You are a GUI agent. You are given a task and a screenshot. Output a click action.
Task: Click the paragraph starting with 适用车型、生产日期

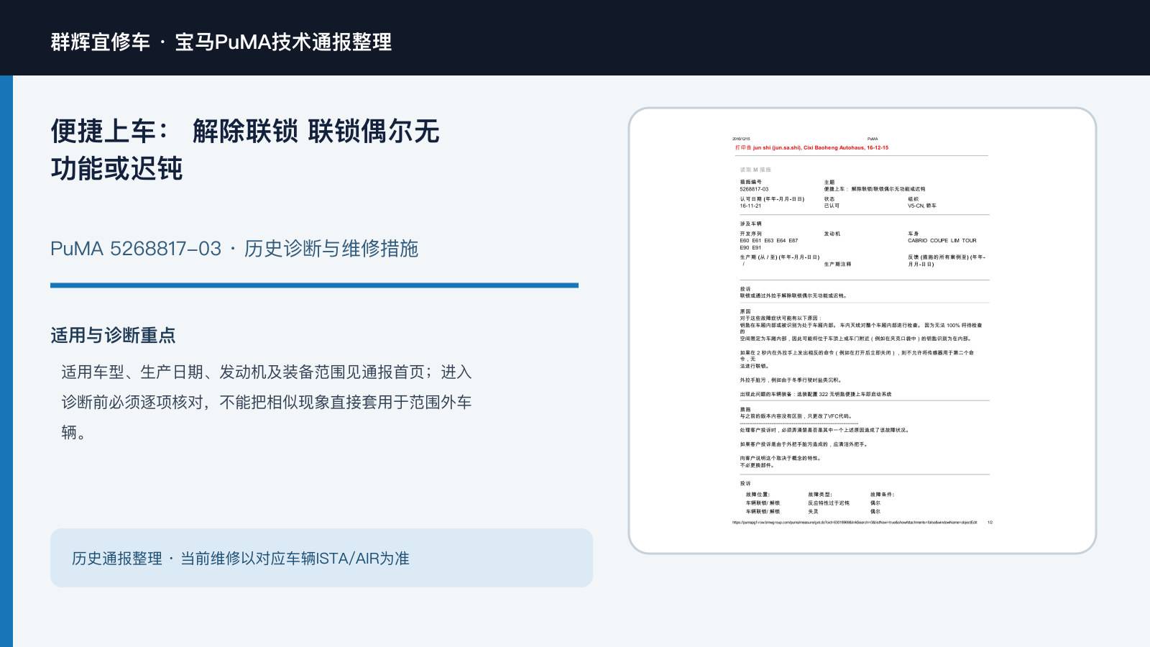pyautogui.click(x=267, y=402)
